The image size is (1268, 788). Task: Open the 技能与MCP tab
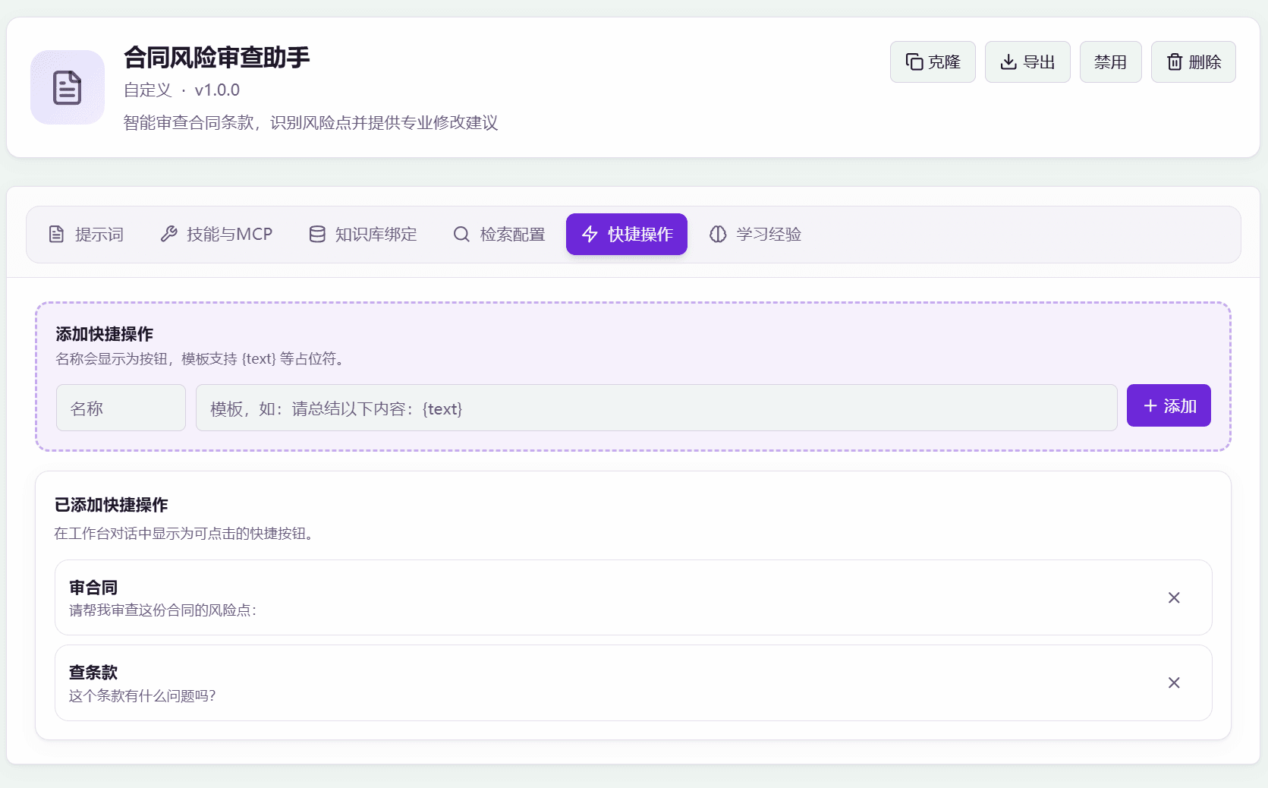pos(216,235)
